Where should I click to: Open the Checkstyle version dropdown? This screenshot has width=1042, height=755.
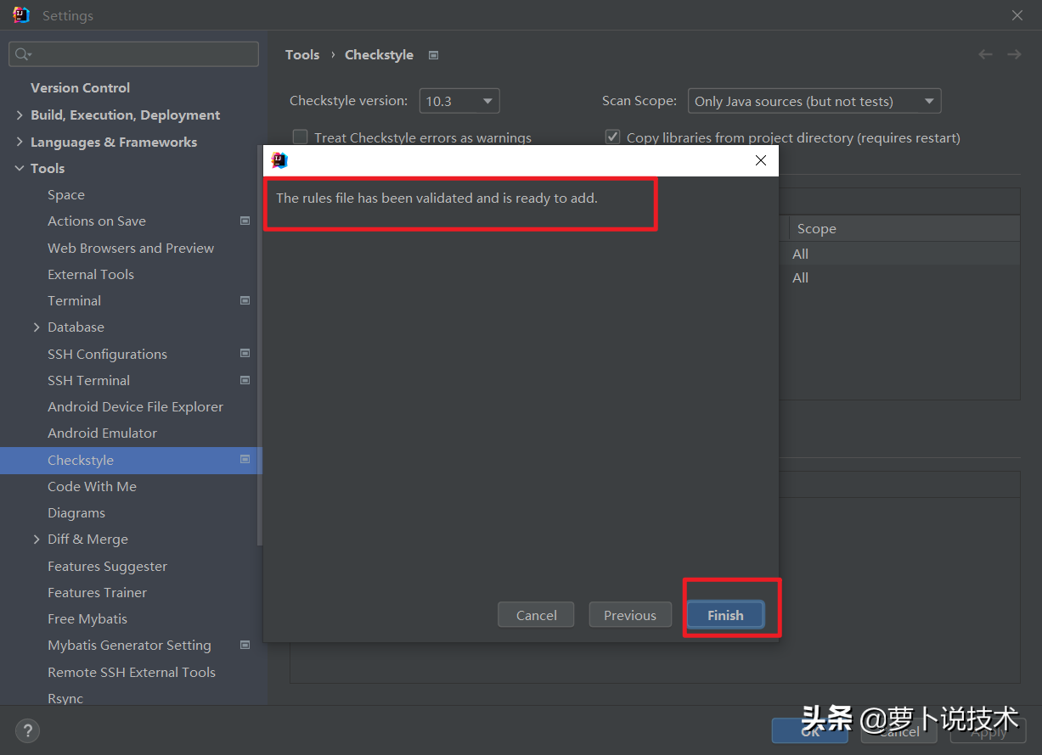click(459, 101)
